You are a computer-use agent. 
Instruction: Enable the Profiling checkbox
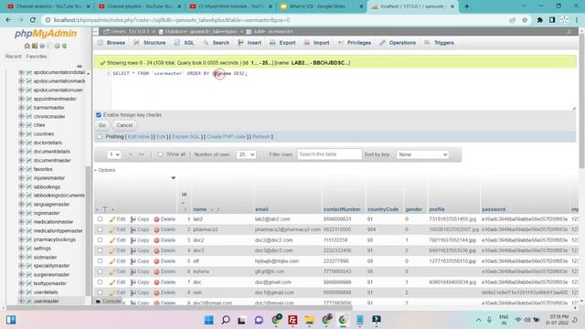point(100,136)
